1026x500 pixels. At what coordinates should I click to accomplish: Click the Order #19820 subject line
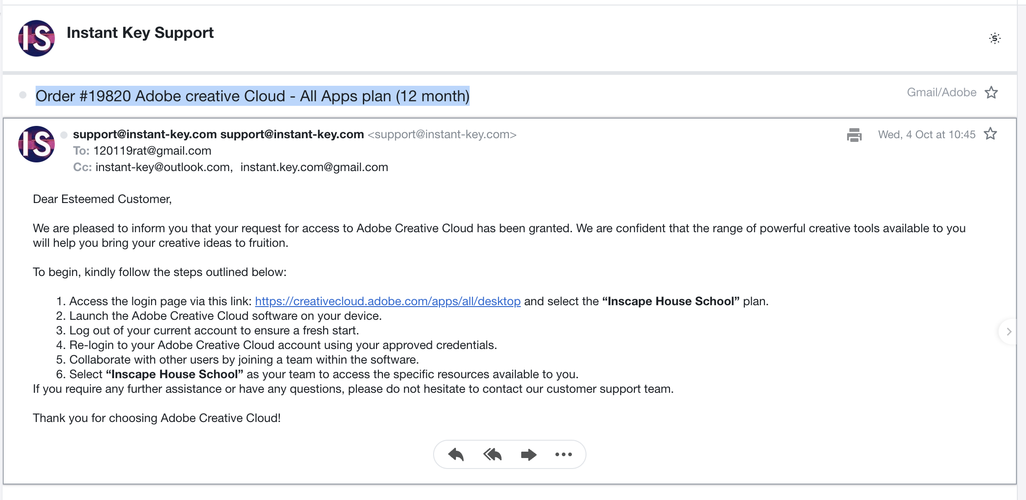pos(252,96)
